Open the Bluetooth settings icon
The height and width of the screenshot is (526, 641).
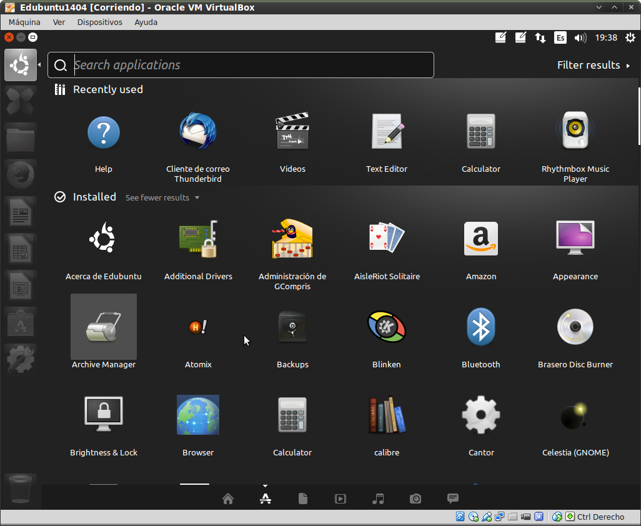pyautogui.click(x=480, y=327)
